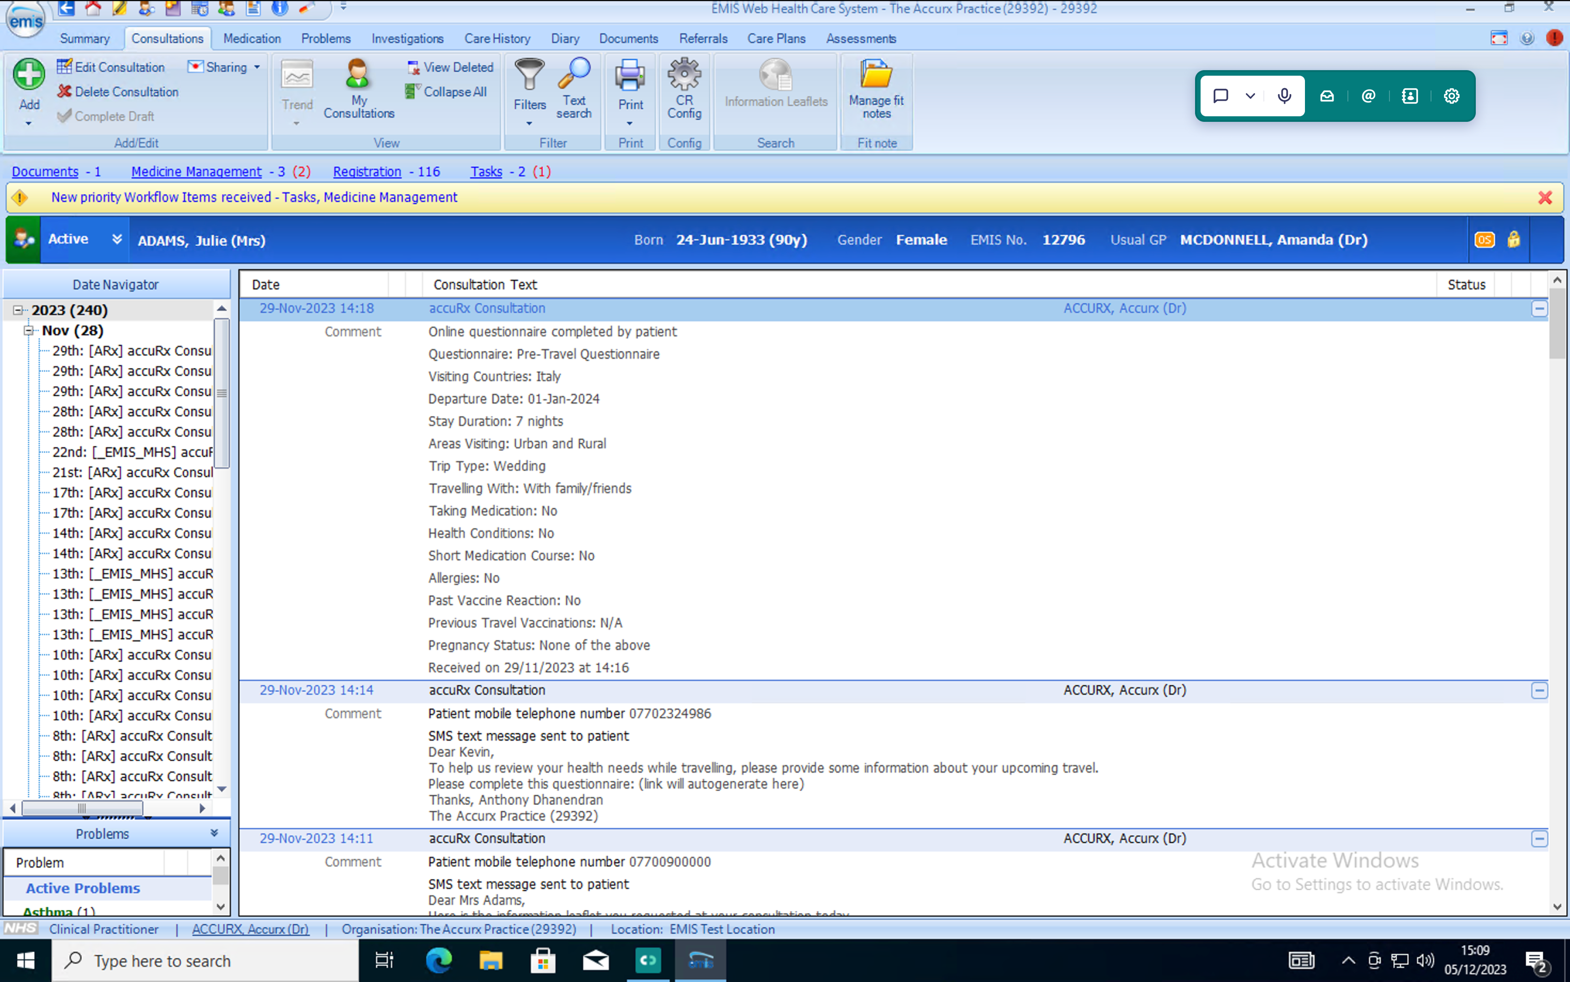The width and height of the screenshot is (1570, 982).
Task: Click the consultation list vertical scrollbar thumb
Action: [x=1556, y=323]
